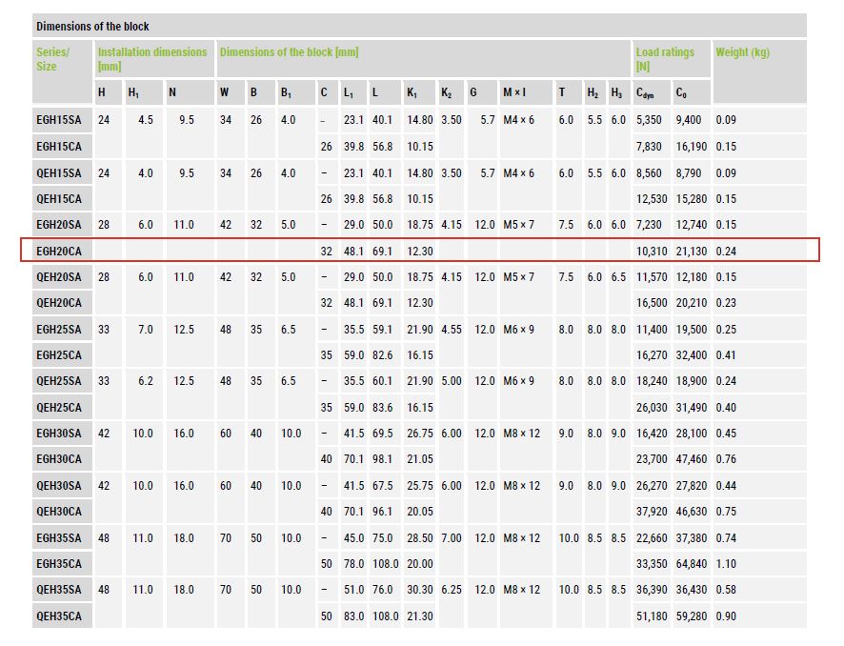
Task: Click the 0.24 weight in highlighted row
Action: tap(727, 251)
